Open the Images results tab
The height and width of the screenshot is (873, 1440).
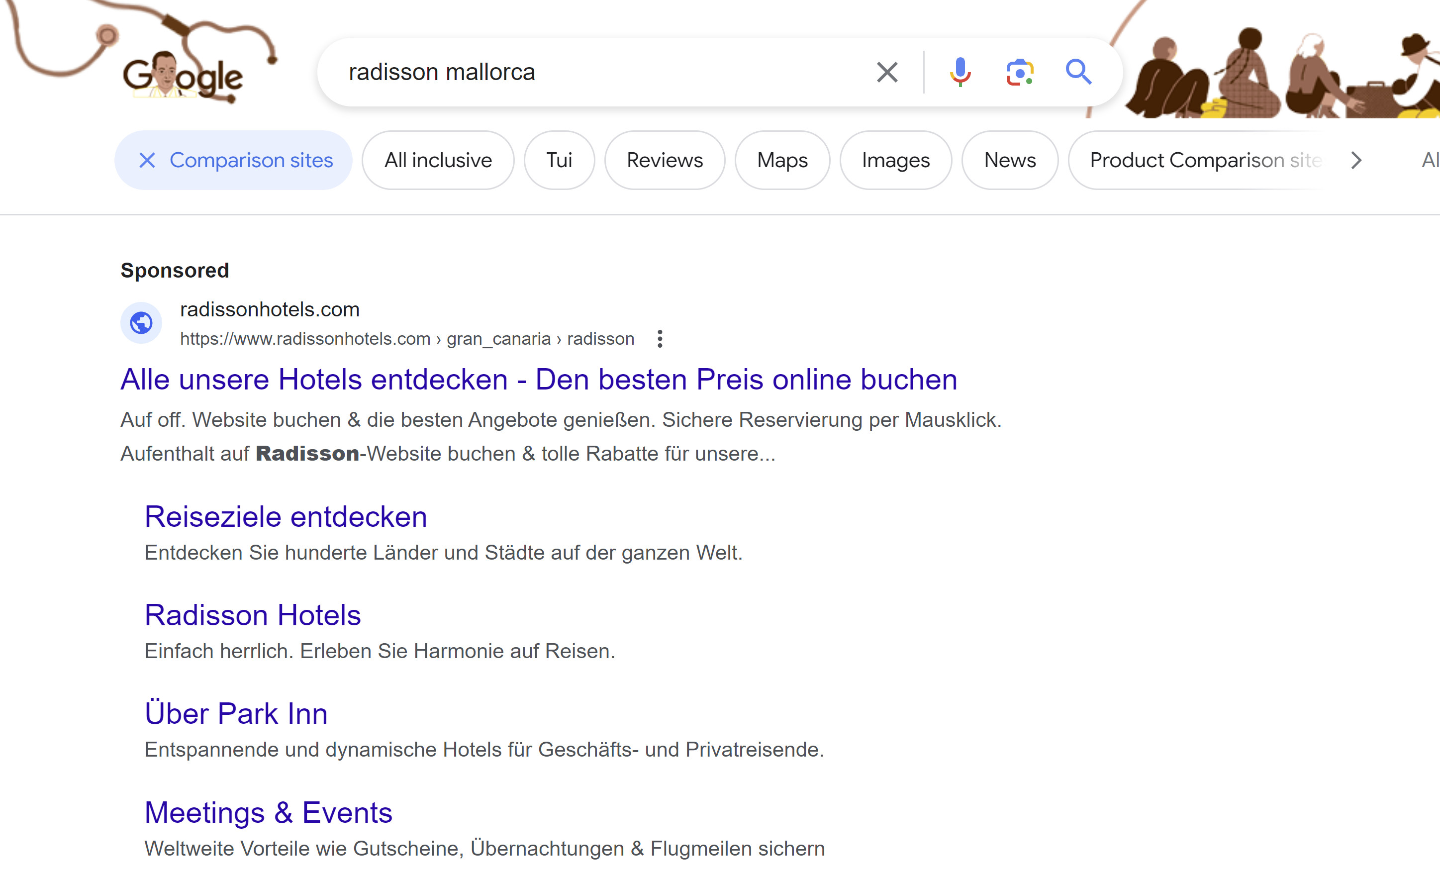[x=895, y=160]
